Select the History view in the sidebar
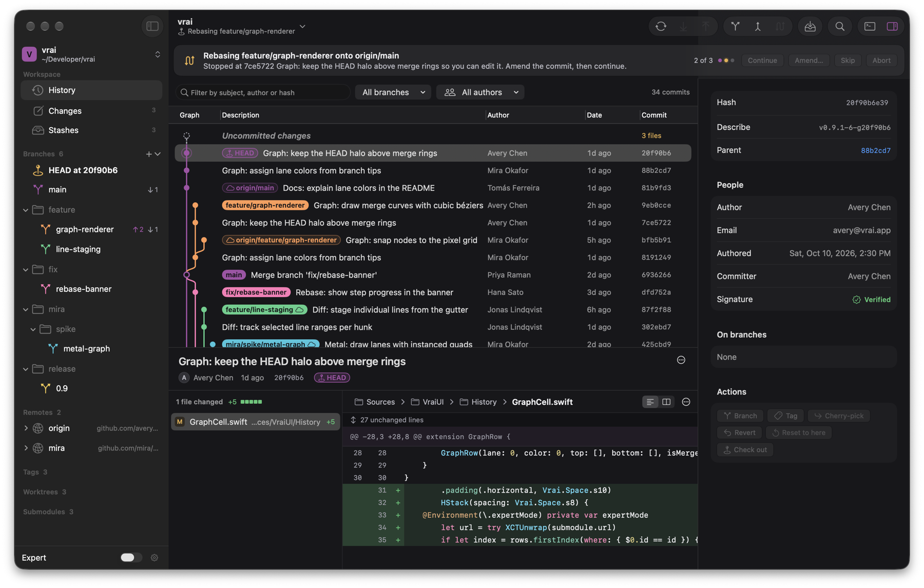 91,90
